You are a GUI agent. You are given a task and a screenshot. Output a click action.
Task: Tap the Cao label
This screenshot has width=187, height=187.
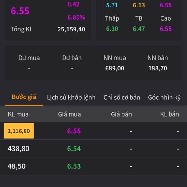coord(166,18)
